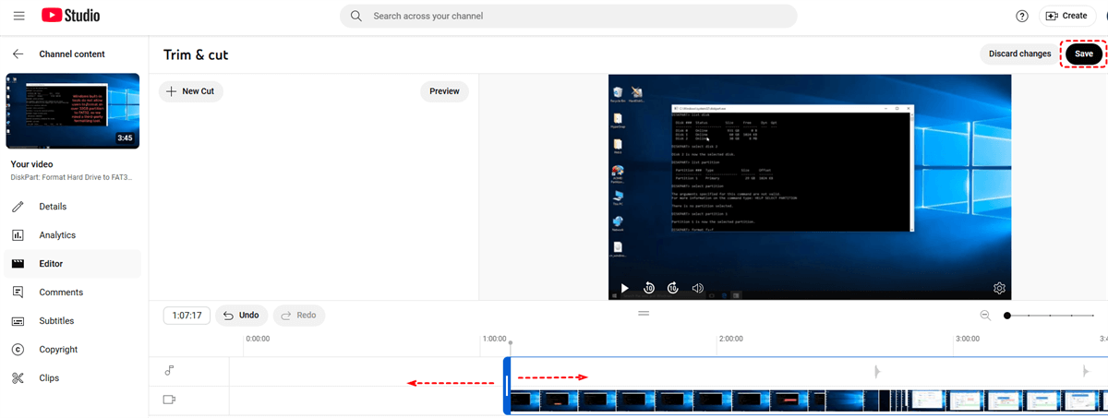Go back using Channel content arrow
This screenshot has width=1108, height=418.
click(x=18, y=54)
